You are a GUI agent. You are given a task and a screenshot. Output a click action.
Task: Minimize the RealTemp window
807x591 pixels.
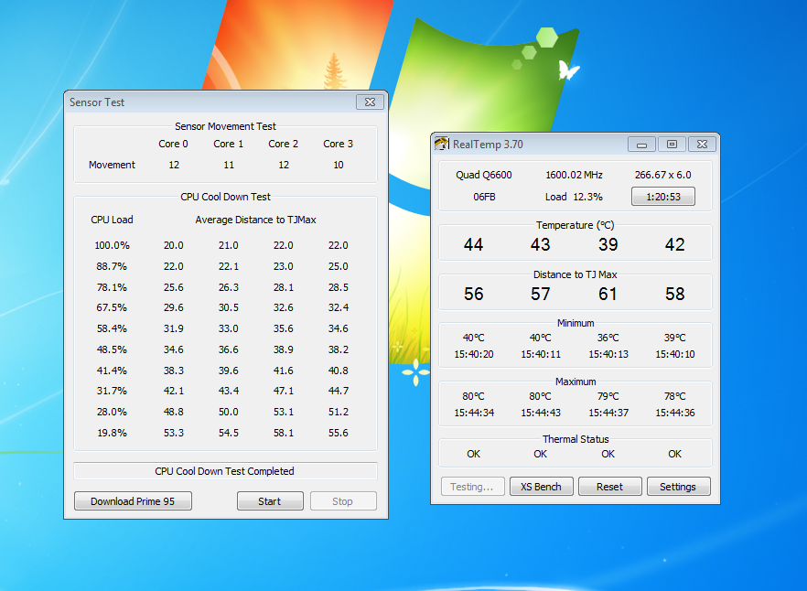(x=641, y=145)
